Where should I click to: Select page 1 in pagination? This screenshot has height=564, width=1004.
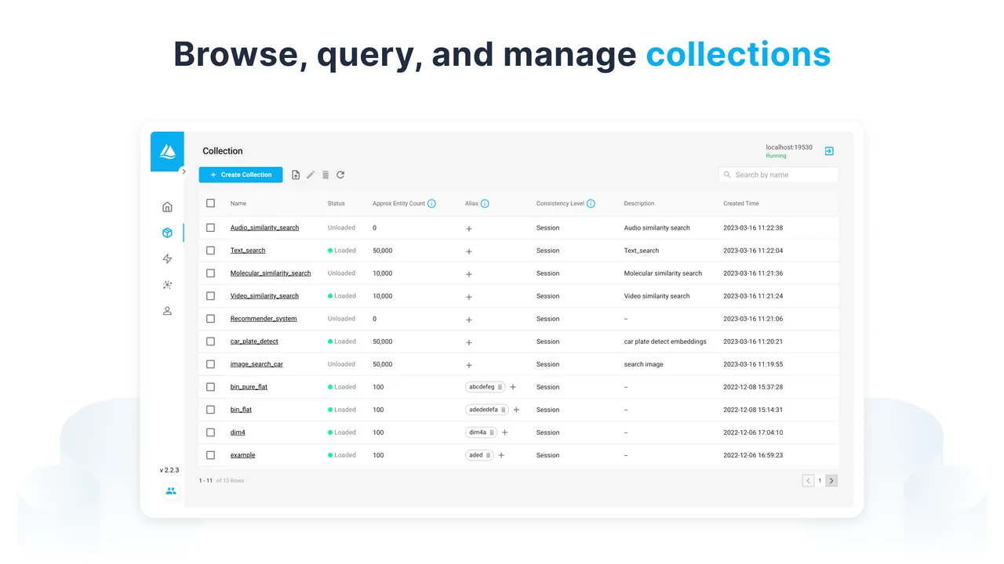pos(820,481)
